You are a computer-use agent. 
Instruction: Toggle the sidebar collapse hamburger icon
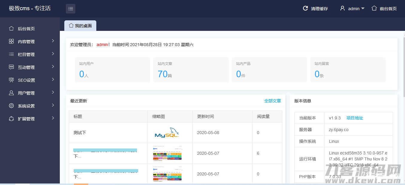pyautogui.click(x=71, y=9)
